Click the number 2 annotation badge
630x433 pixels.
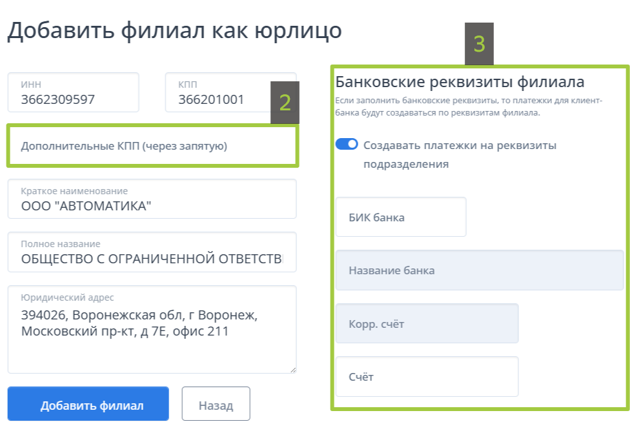tap(285, 103)
